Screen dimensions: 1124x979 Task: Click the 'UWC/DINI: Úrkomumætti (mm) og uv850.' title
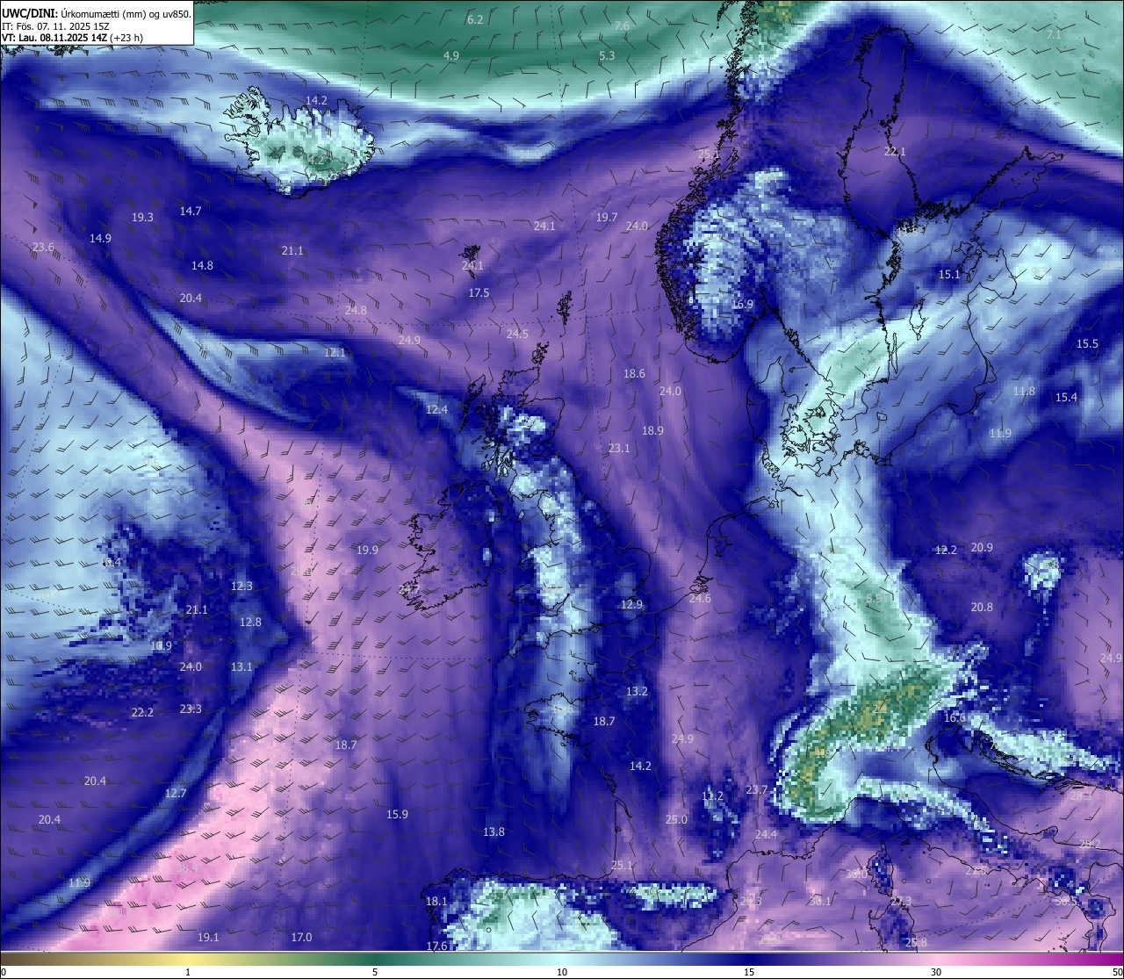pyautogui.click(x=96, y=13)
